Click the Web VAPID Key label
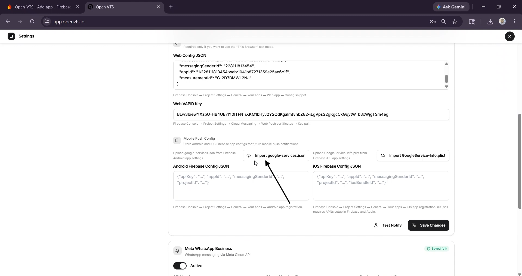This screenshot has height=276, width=522. [187, 104]
